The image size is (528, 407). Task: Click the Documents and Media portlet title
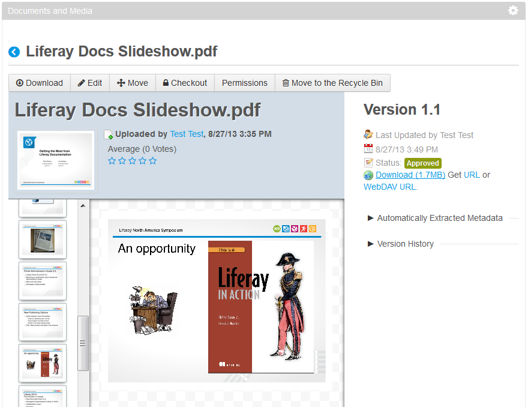tap(50, 11)
